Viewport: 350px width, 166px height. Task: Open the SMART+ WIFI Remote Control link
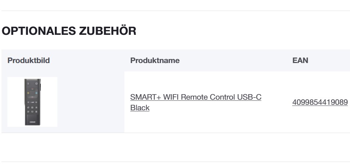(x=195, y=97)
